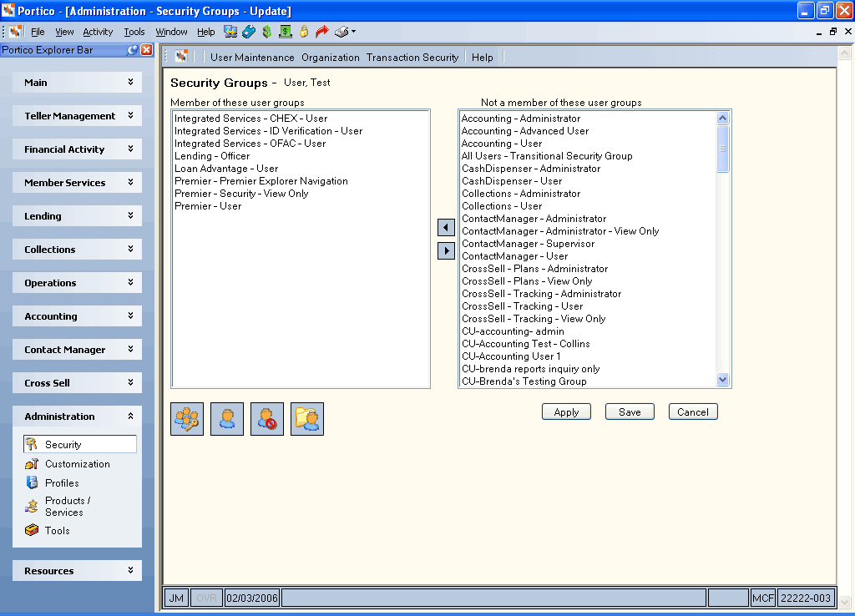Expand the Teller Management section
The image size is (855, 616).
(77, 115)
